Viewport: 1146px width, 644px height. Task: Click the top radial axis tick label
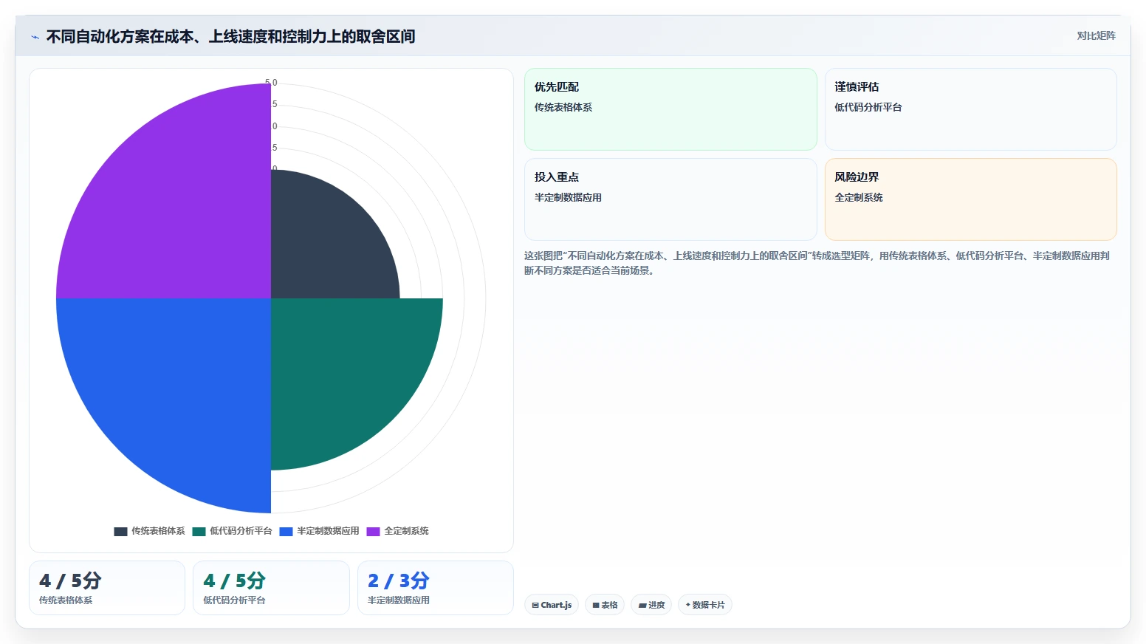[272, 83]
